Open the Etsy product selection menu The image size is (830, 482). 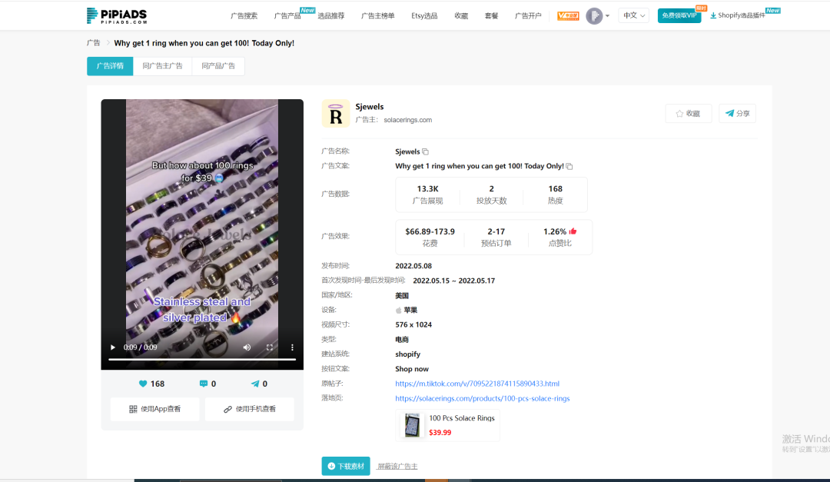click(x=424, y=16)
